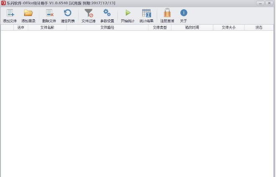Click the 选中 column header
Image resolution: width=276 pixels, height=177 pixels.
pos(21,27)
